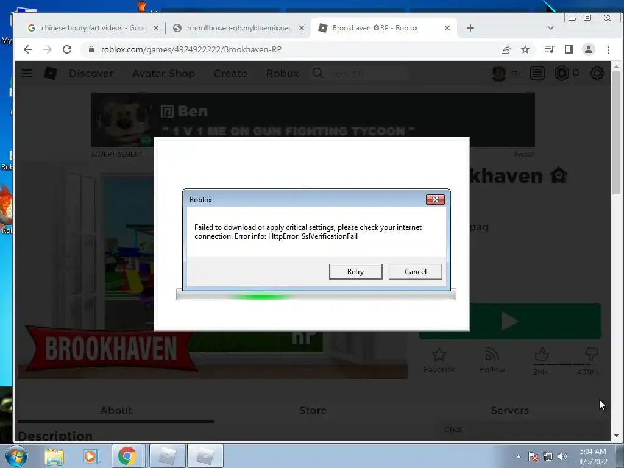Open Discover in the Roblox nav bar
Image resolution: width=624 pixels, height=468 pixels.
[x=91, y=73]
